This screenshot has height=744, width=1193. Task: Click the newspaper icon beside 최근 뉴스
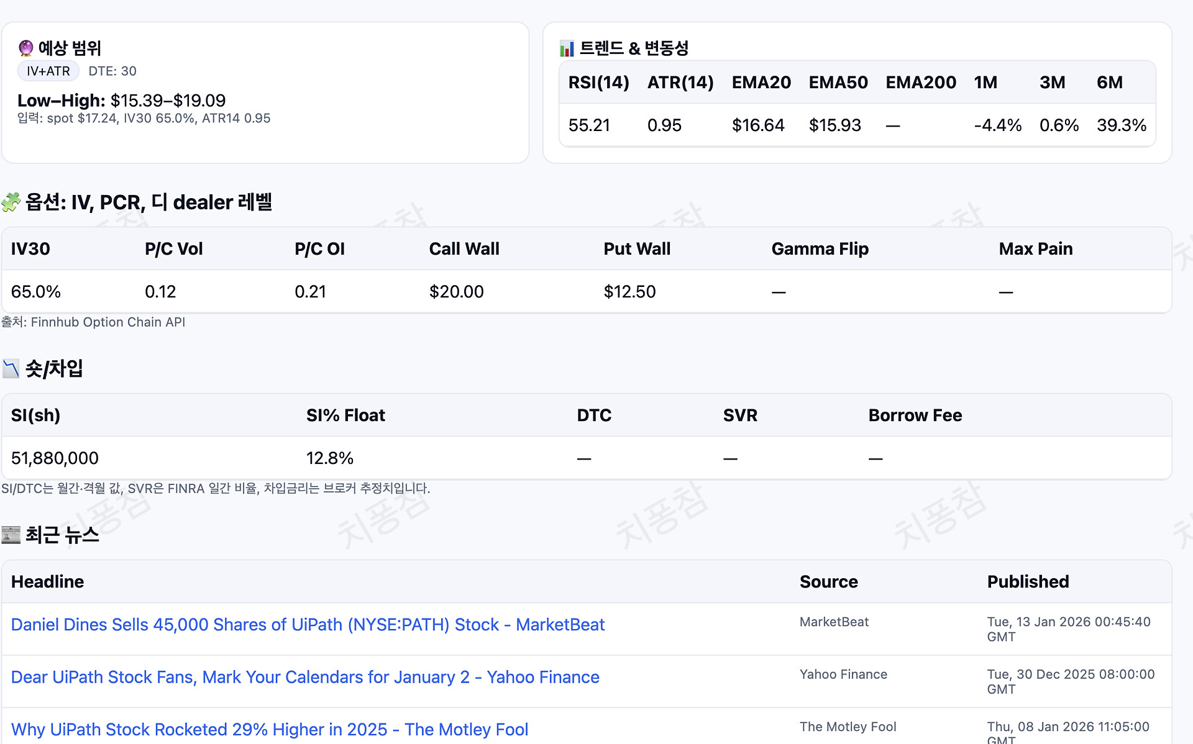tap(11, 535)
